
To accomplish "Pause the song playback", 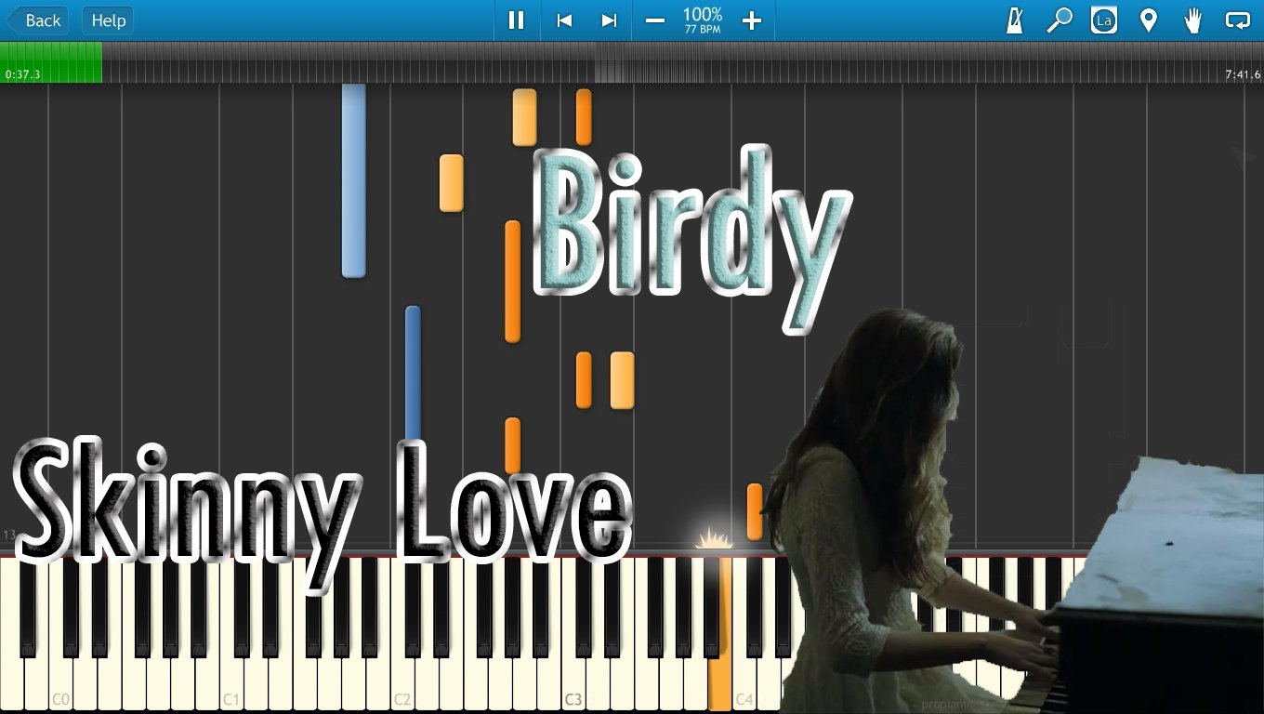I will [x=517, y=20].
